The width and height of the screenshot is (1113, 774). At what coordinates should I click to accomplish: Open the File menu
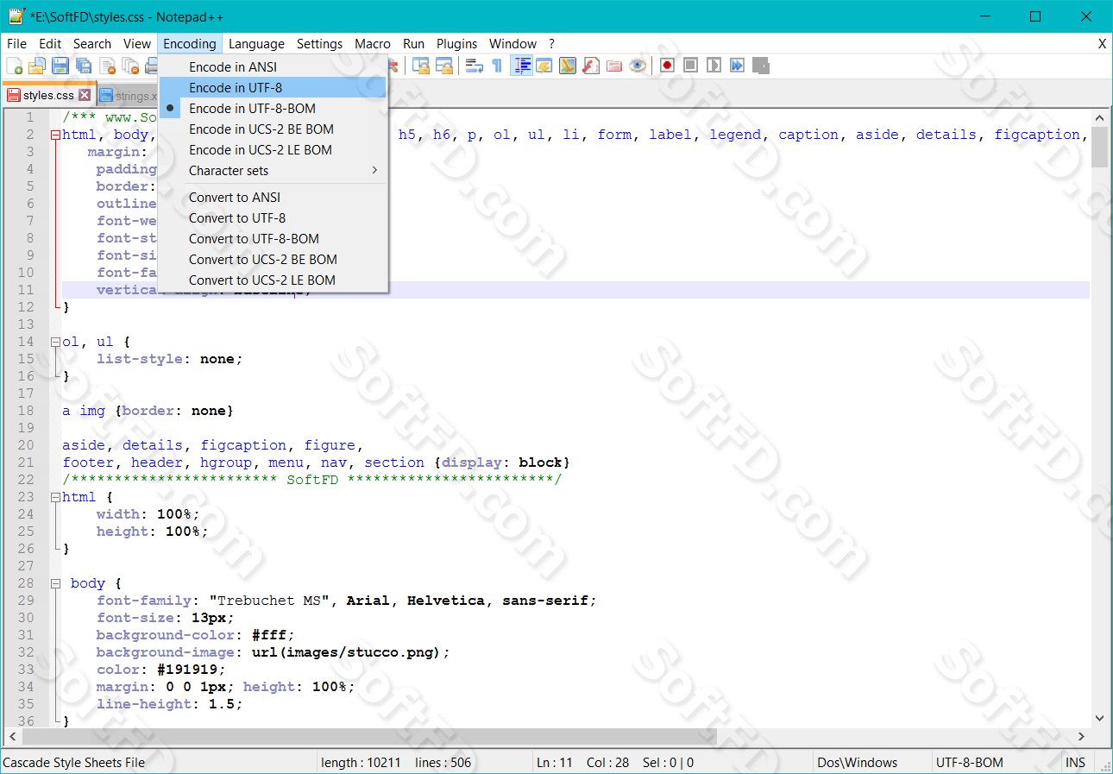[x=16, y=43]
